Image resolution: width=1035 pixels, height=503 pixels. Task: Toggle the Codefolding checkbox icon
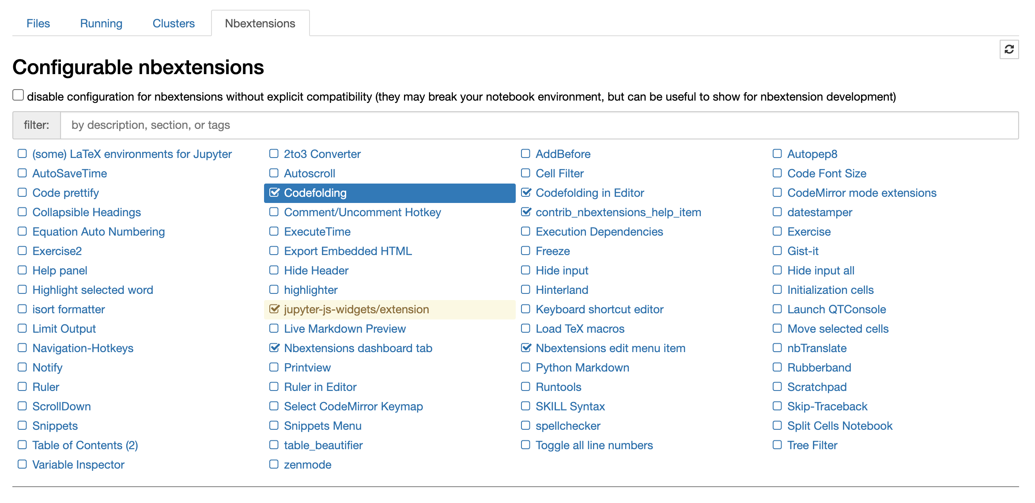coord(274,192)
